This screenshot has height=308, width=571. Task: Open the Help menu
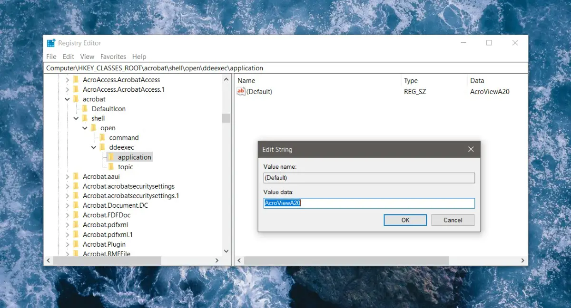tap(139, 57)
